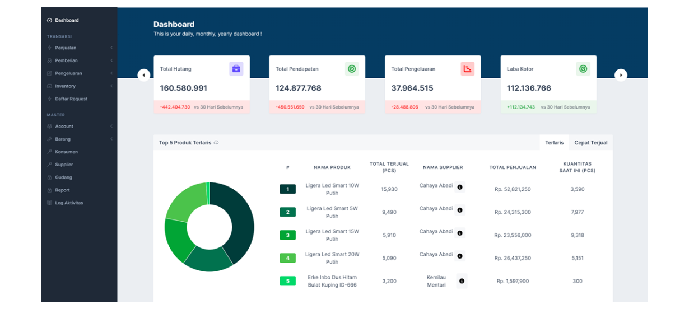Click the Laba Kotor target icon
Screen dimensions: 689x309
[x=583, y=69]
